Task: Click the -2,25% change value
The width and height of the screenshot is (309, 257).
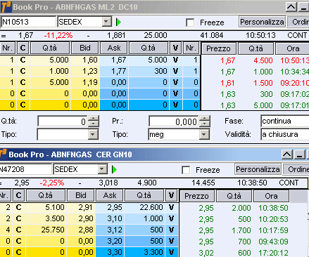Action: coord(52,183)
